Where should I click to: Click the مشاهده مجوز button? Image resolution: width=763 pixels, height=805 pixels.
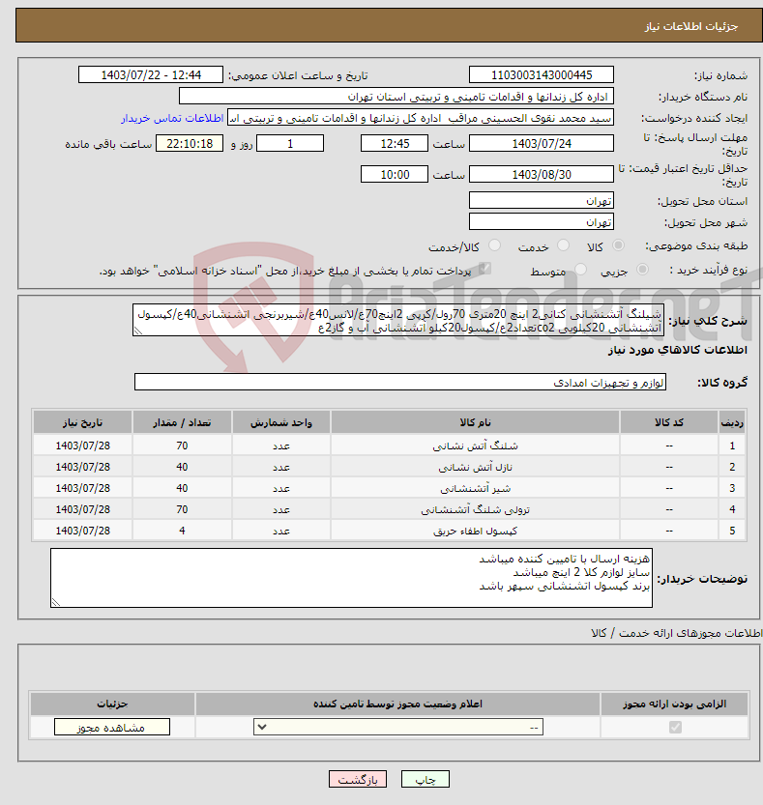pyautogui.click(x=112, y=727)
